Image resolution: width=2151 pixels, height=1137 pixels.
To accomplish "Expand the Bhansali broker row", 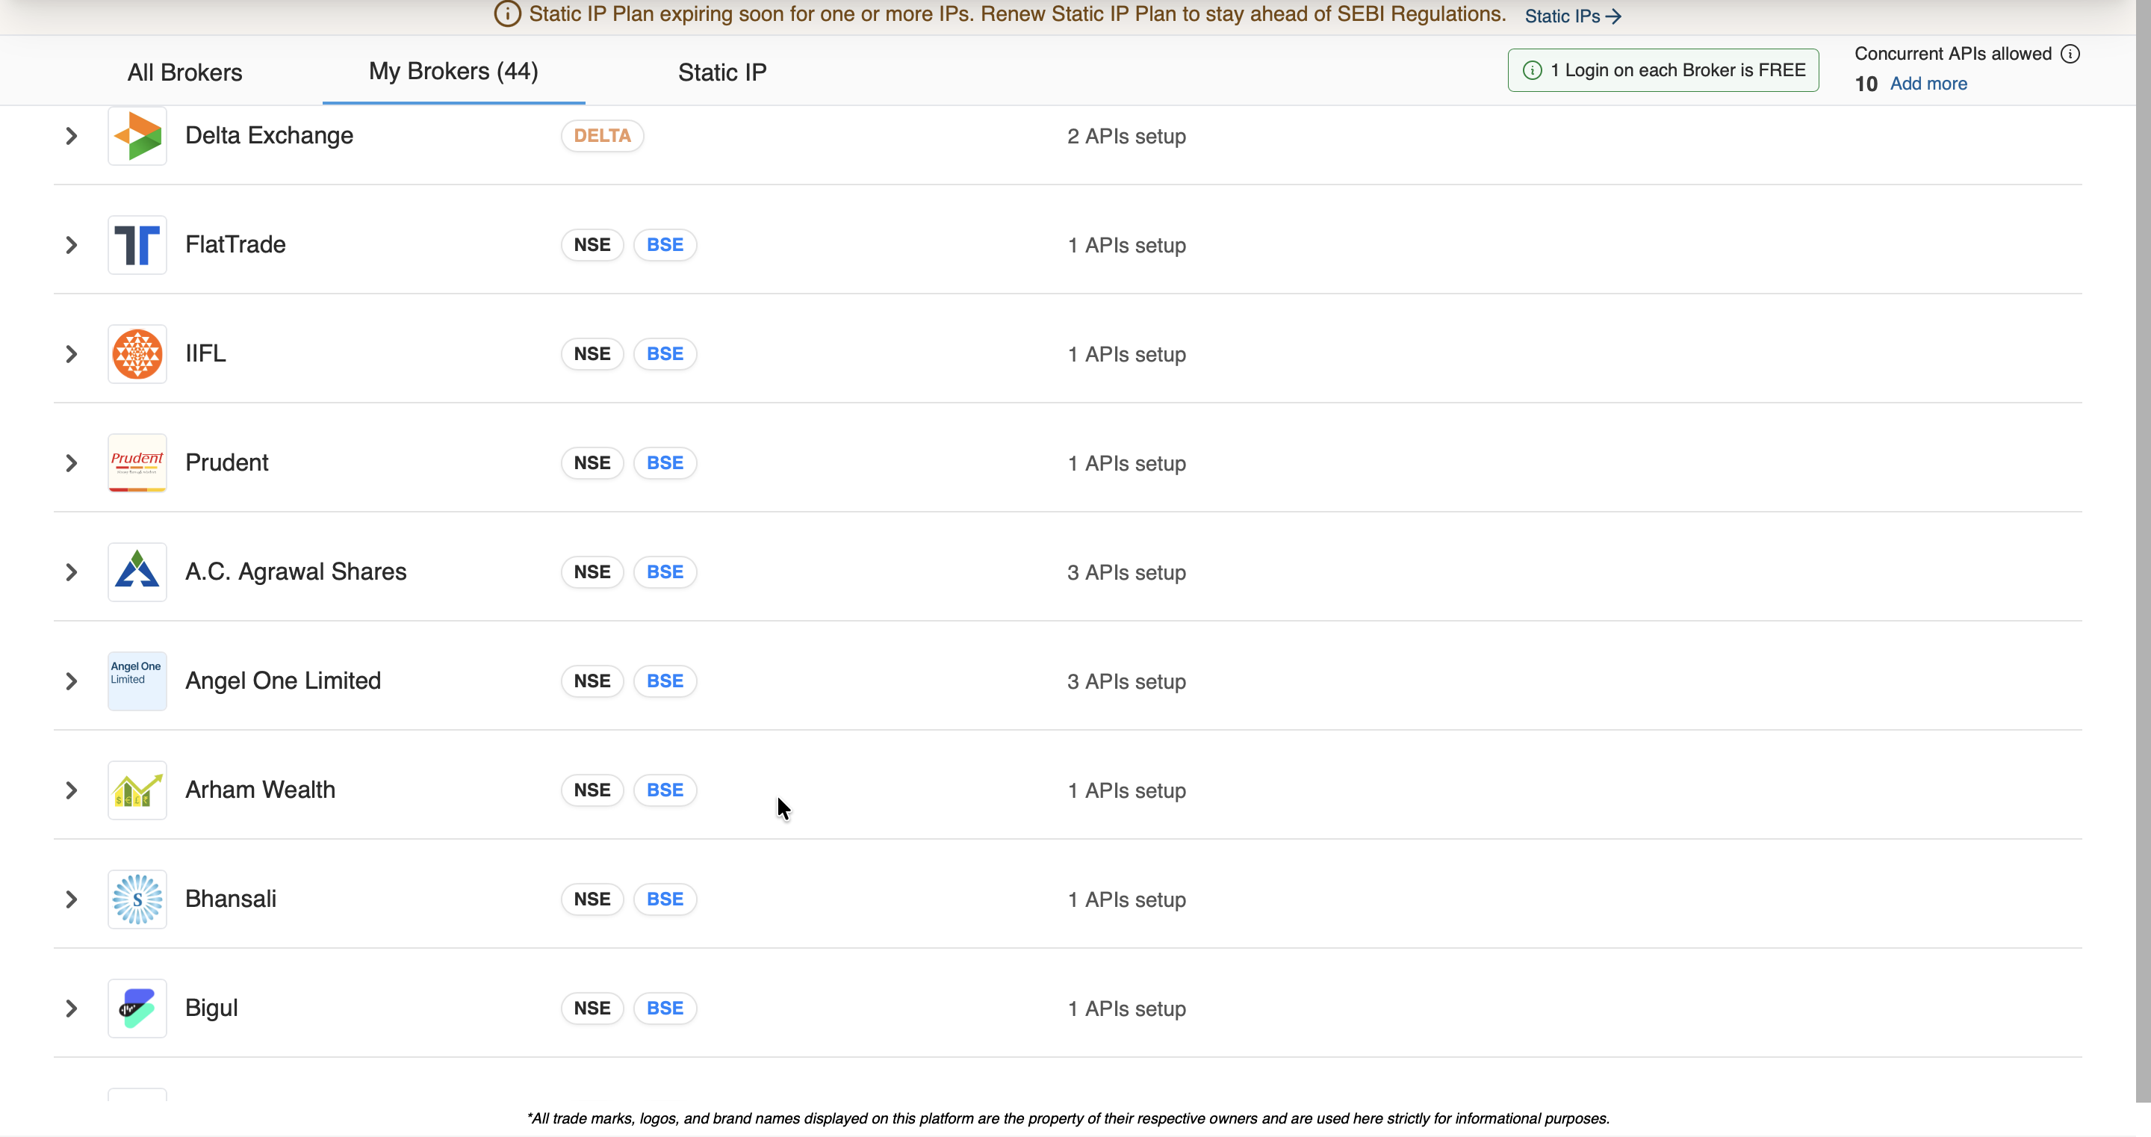I will pos(72,899).
